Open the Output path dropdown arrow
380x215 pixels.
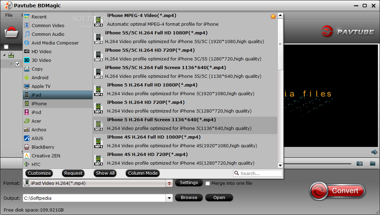click(169, 198)
